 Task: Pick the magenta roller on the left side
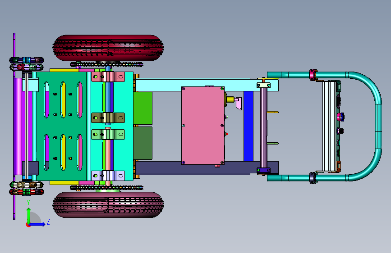pos(18,126)
